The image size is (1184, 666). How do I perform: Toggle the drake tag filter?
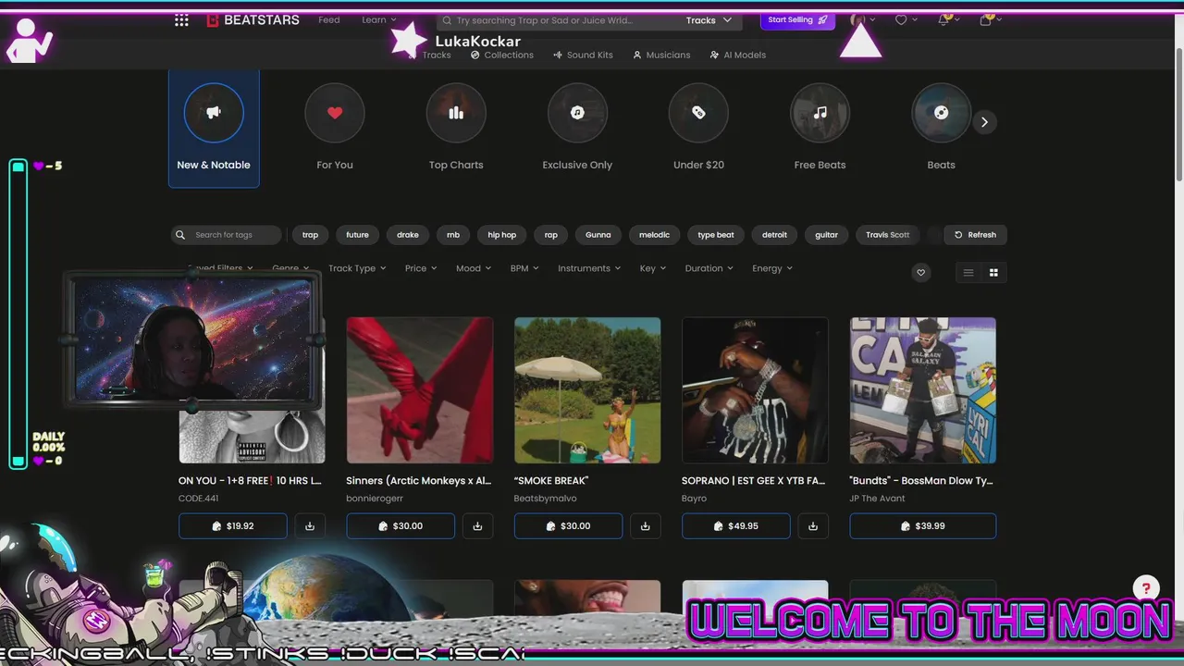tap(408, 235)
